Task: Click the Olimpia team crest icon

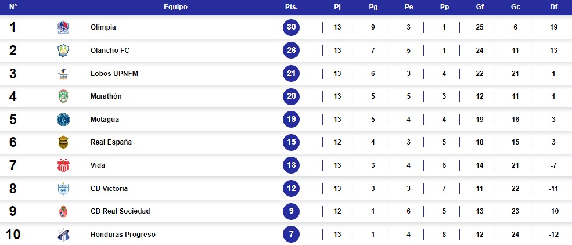Action: [63, 27]
